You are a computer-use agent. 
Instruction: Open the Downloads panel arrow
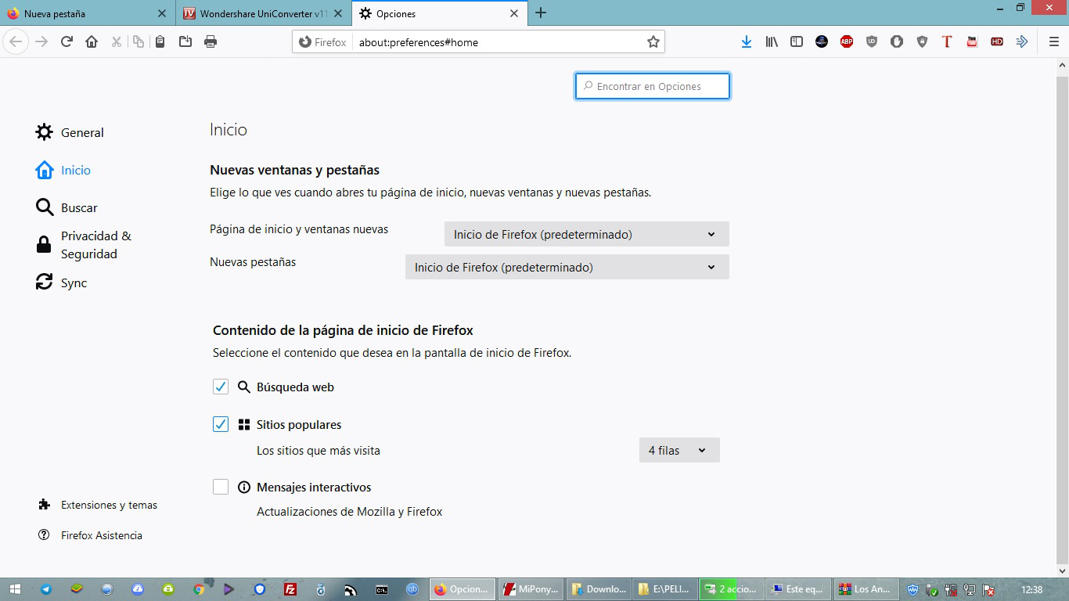click(x=747, y=41)
